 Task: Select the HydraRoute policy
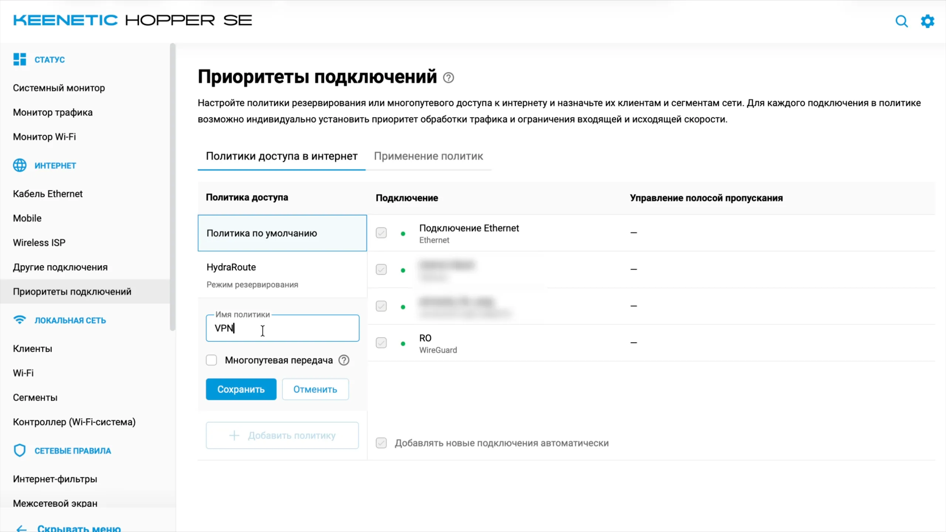tap(282, 275)
